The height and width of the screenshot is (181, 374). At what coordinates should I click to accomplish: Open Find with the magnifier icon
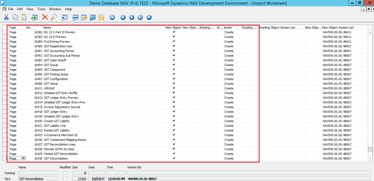point(54,17)
